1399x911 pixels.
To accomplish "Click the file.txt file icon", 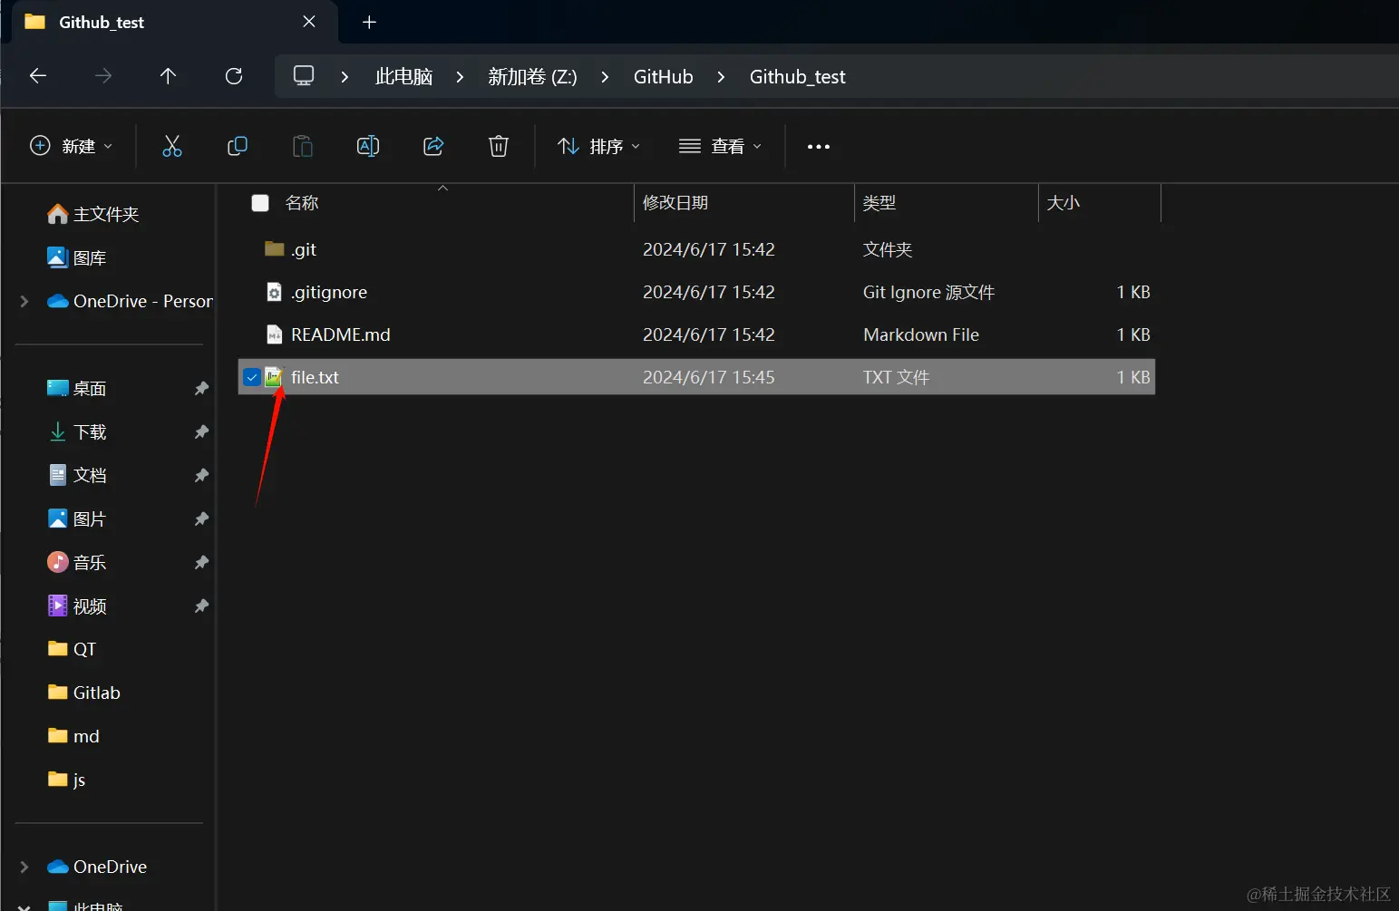I will click(274, 377).
